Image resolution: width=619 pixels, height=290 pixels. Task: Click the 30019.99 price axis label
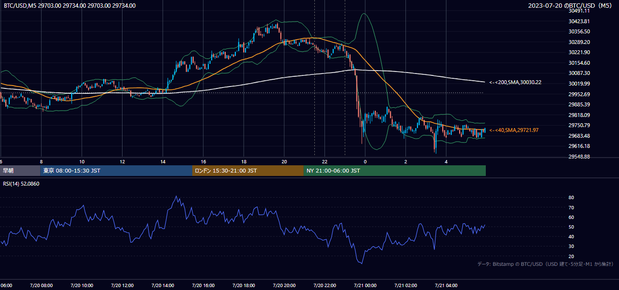579,84
